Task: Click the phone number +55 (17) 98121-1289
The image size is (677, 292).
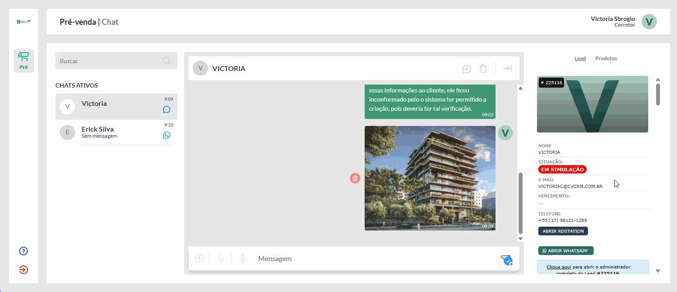Action: point(562,221)
